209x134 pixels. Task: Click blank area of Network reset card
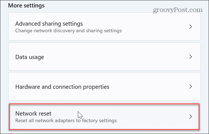pos(150,116)
